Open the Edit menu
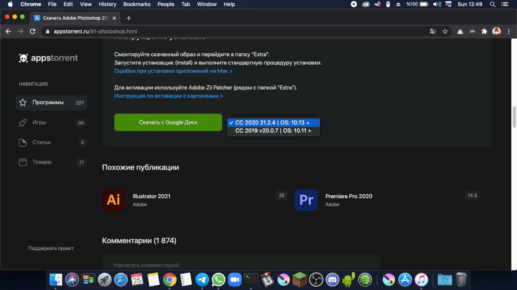Image resolution: width=517 pixels, height=290 pixels. tap(68, 4)
